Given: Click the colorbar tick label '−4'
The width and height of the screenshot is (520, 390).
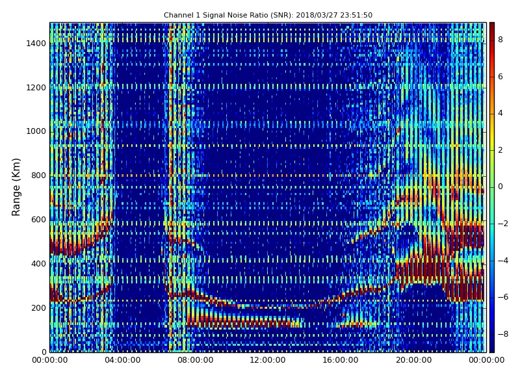Looking at the screenshot, I should pos(503,261).
